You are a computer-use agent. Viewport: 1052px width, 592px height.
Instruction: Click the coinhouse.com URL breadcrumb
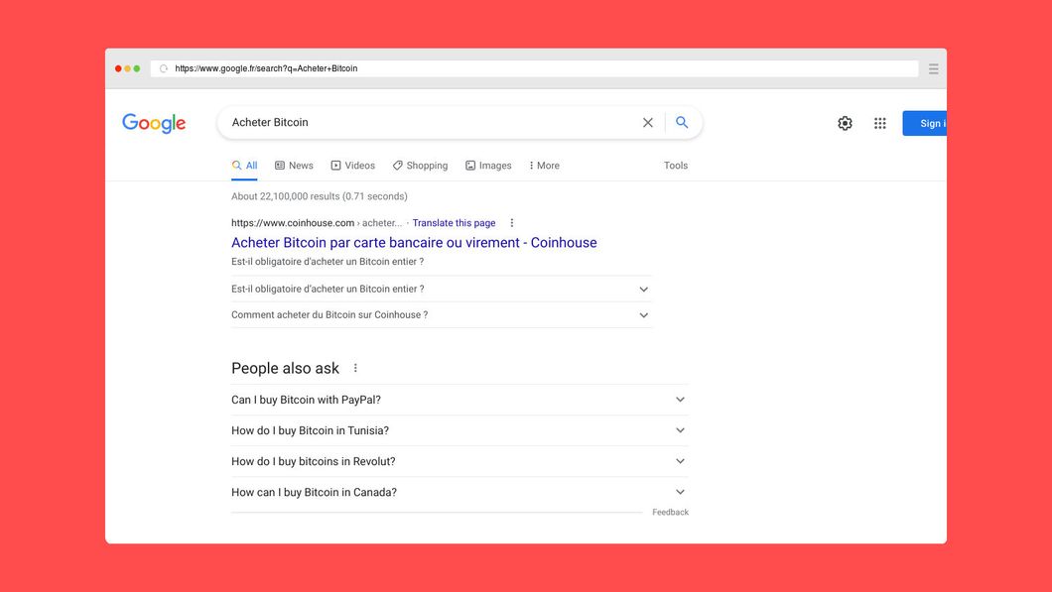(317, 222)
